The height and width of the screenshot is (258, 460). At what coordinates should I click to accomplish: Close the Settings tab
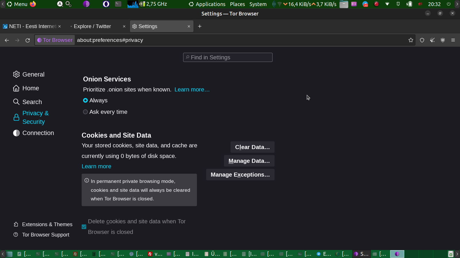[189, 26]
